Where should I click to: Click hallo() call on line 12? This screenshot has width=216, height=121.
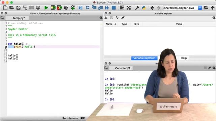click(x=13, y=55)
